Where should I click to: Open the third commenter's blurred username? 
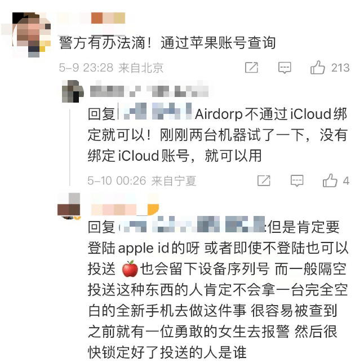pos(125,209)
